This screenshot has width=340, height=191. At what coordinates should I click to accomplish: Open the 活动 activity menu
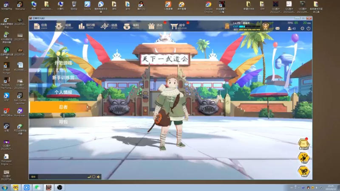pyautogui.click(x=155, y=26)
